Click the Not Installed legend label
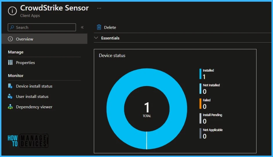Screen dimensions: 273x157 (211, 85)
